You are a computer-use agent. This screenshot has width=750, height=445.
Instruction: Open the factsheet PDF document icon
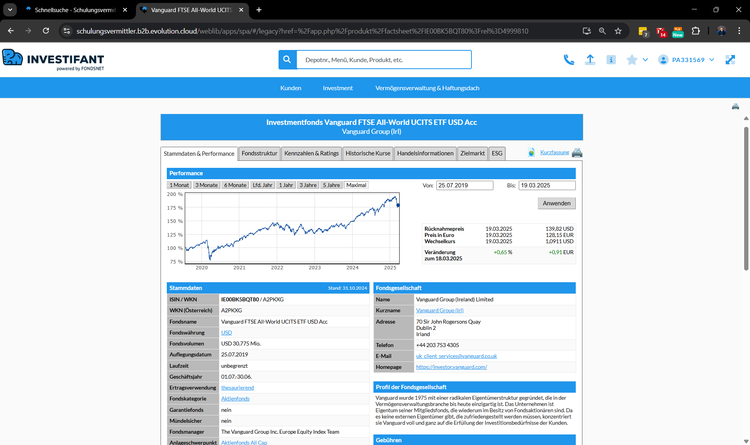[531, 153]
